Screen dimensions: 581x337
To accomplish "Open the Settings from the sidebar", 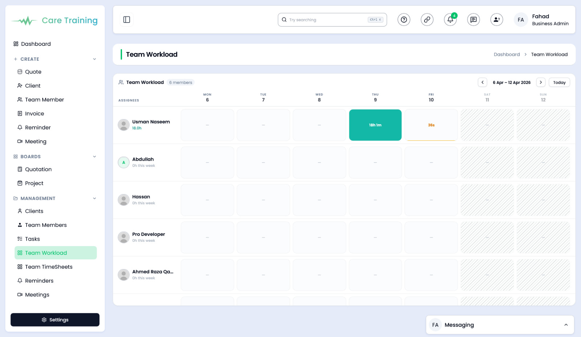I will click(x=55, y=320).
